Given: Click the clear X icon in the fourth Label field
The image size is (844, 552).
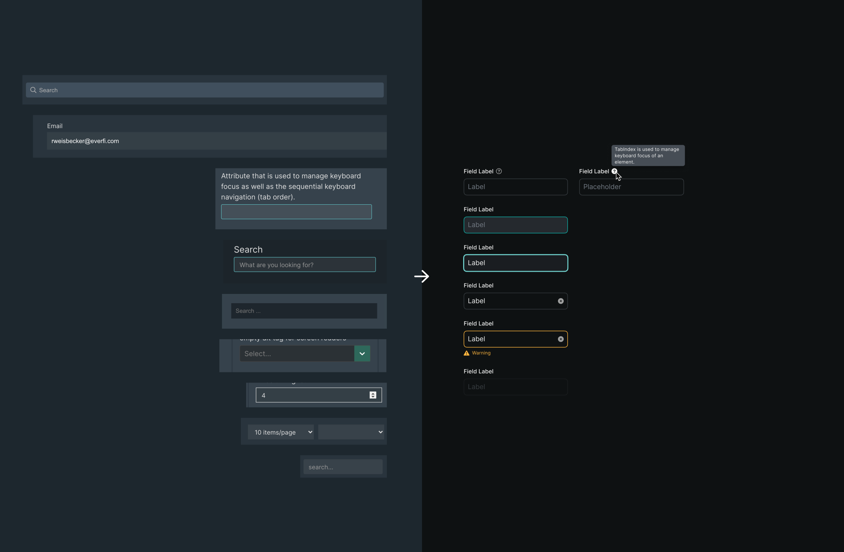Looking at the screenshot, I should 560,301.
